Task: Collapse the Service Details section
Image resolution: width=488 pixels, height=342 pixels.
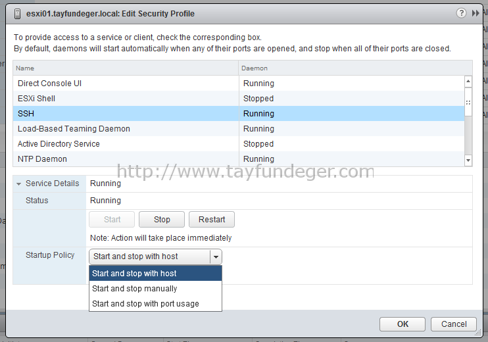Action: tap(18, 184)
